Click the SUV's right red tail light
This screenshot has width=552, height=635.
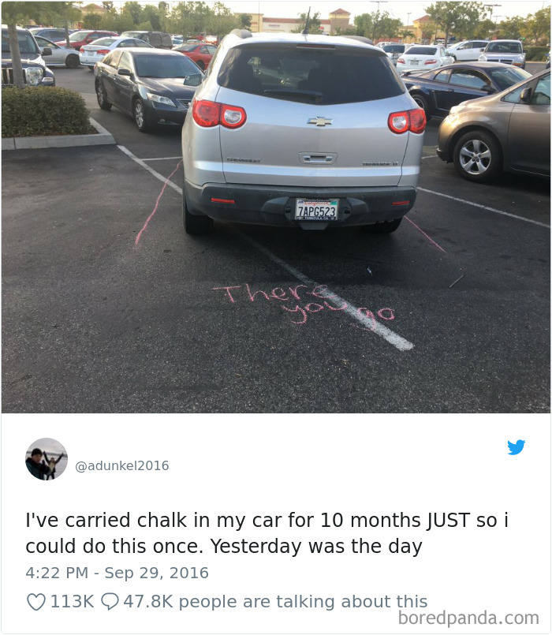[407, 121]
